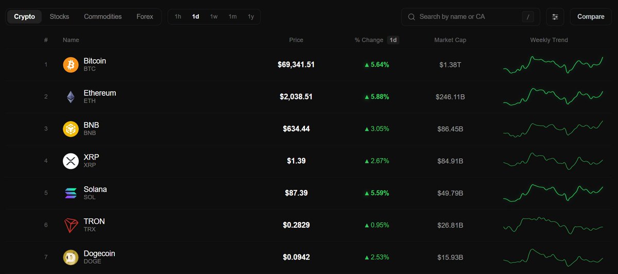Click the Weekly Trend column header
The image size is (618, 274).
point(549,40)
